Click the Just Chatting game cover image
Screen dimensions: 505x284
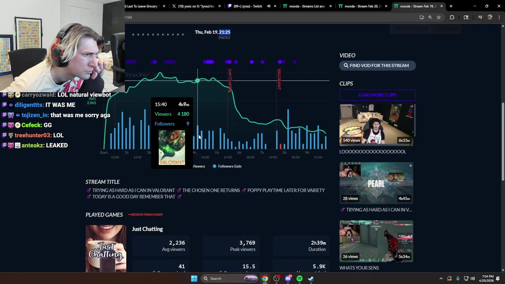(106, 248)
